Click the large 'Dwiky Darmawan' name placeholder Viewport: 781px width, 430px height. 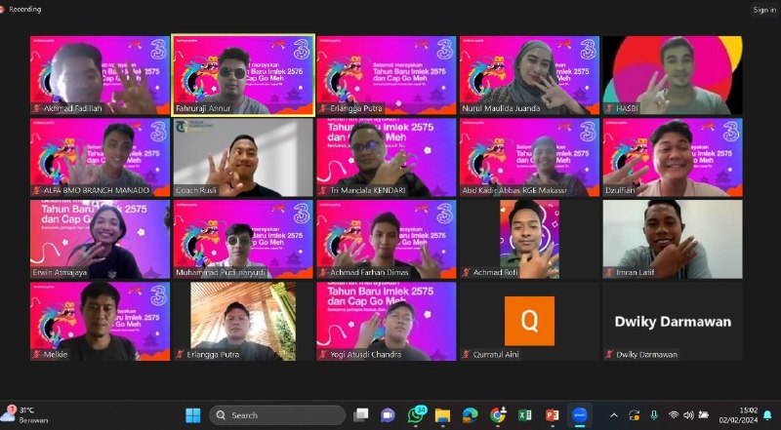point(673,322)
